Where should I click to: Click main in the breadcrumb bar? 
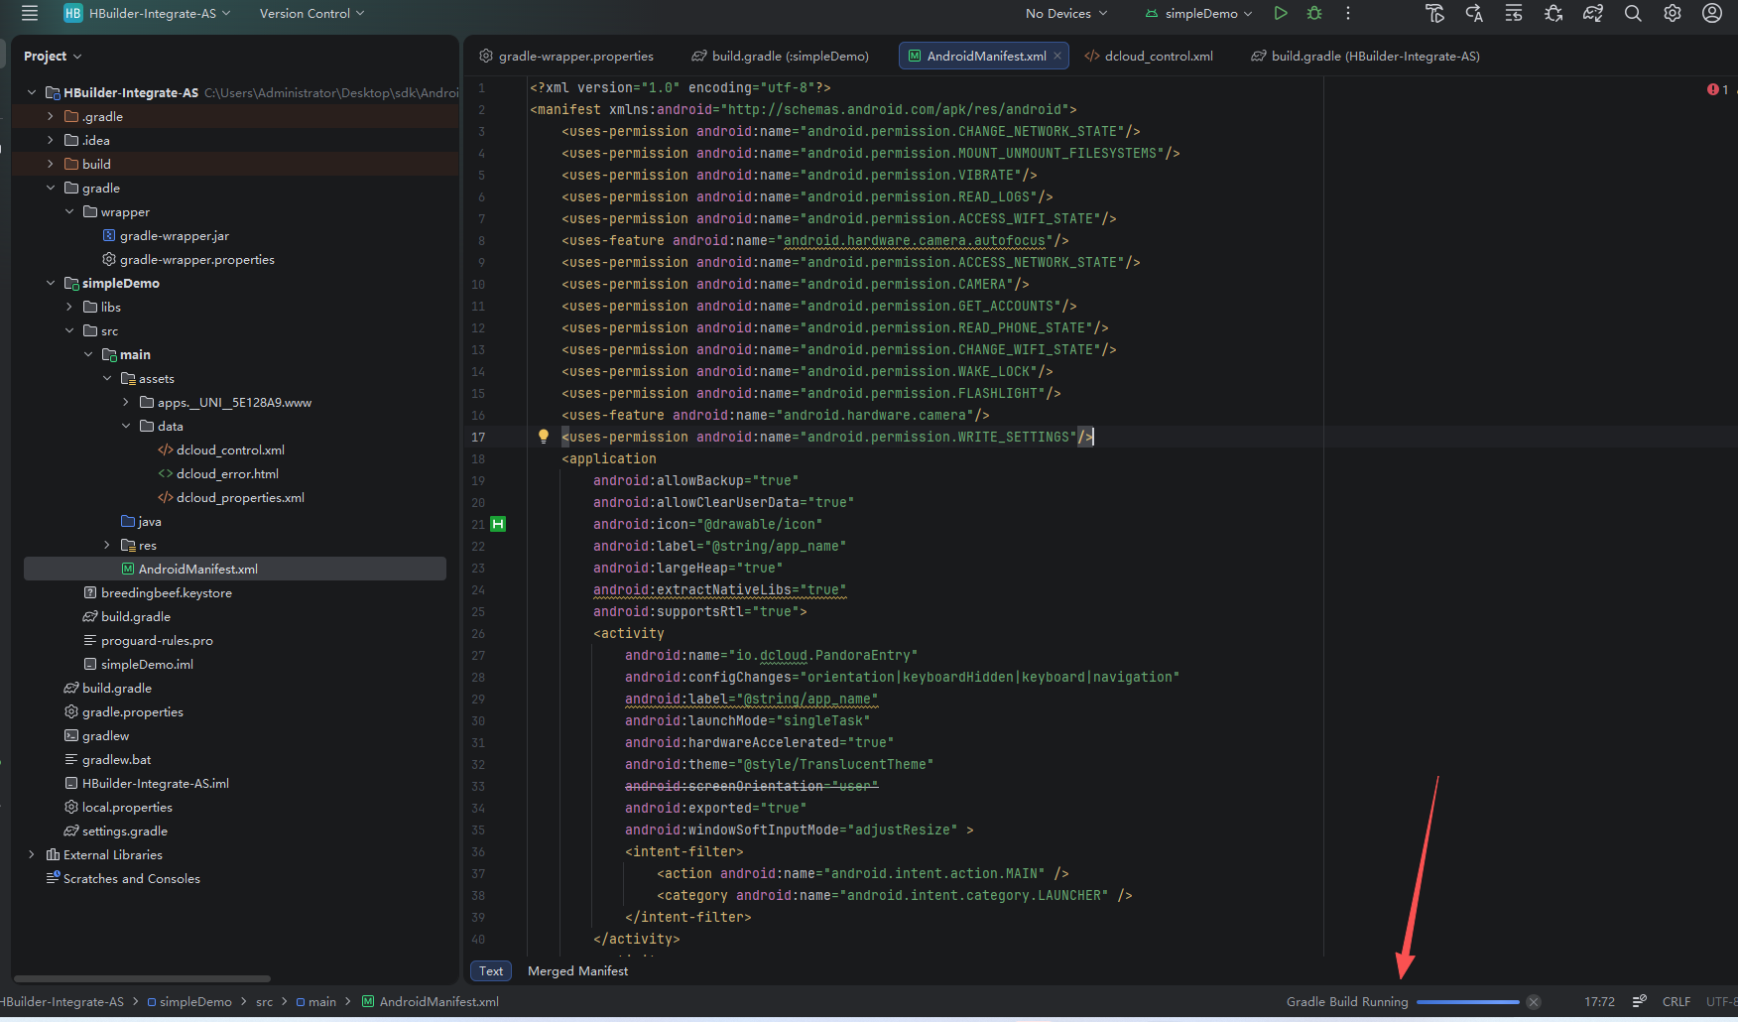click(x=316, y=1002)
